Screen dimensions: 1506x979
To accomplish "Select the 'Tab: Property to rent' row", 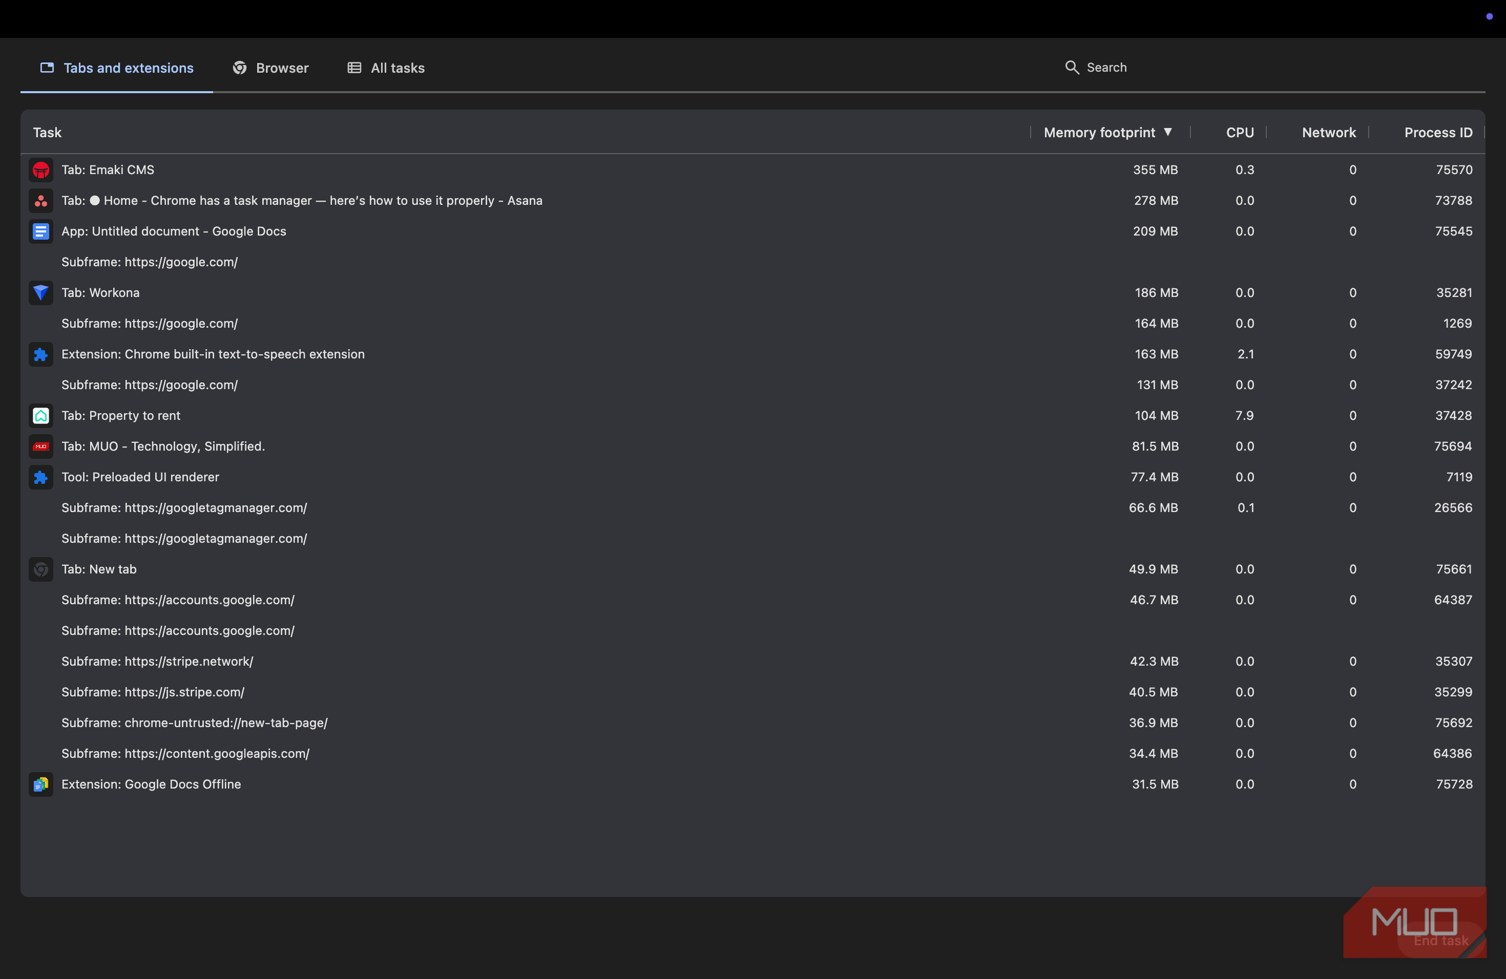I will coord(752,416).
